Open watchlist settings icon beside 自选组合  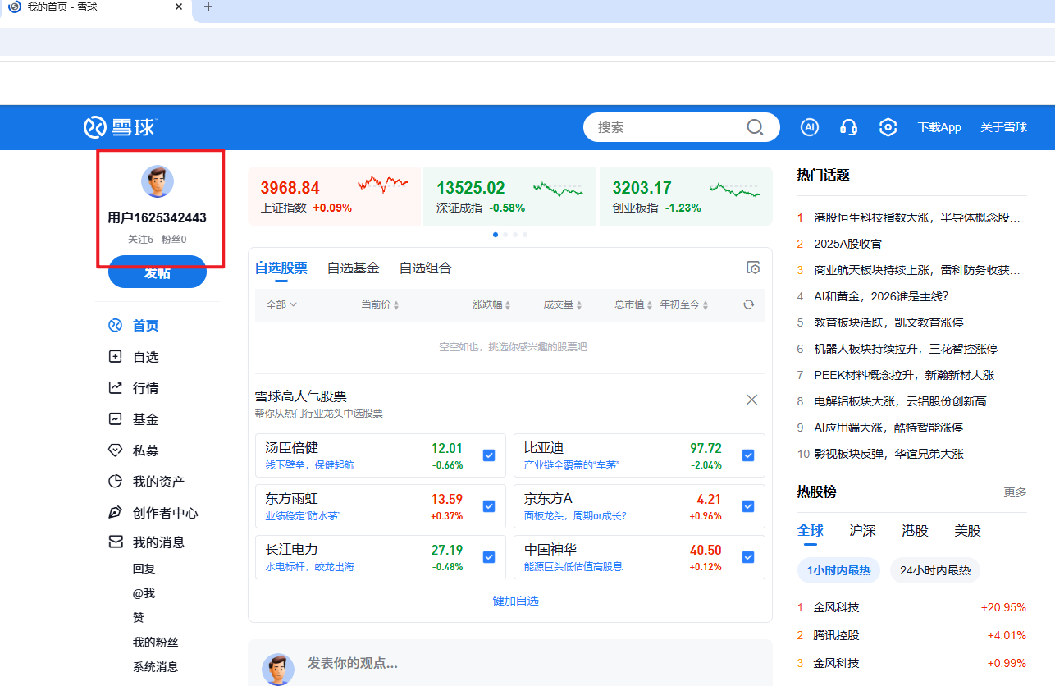click(x=753, y=268)
